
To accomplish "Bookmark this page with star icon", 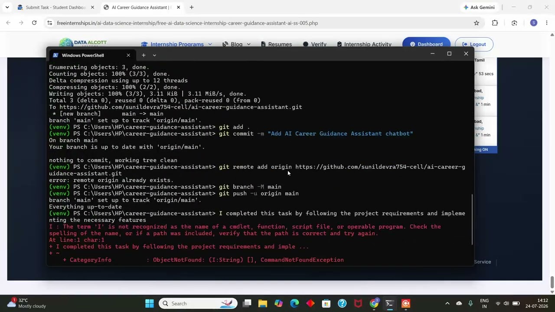I will [477, 23].
